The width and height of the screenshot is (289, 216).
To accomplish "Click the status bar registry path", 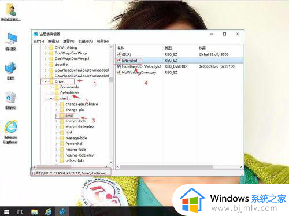I will 69,173.
